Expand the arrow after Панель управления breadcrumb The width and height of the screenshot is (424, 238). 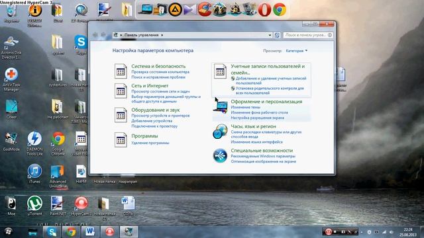162,35
